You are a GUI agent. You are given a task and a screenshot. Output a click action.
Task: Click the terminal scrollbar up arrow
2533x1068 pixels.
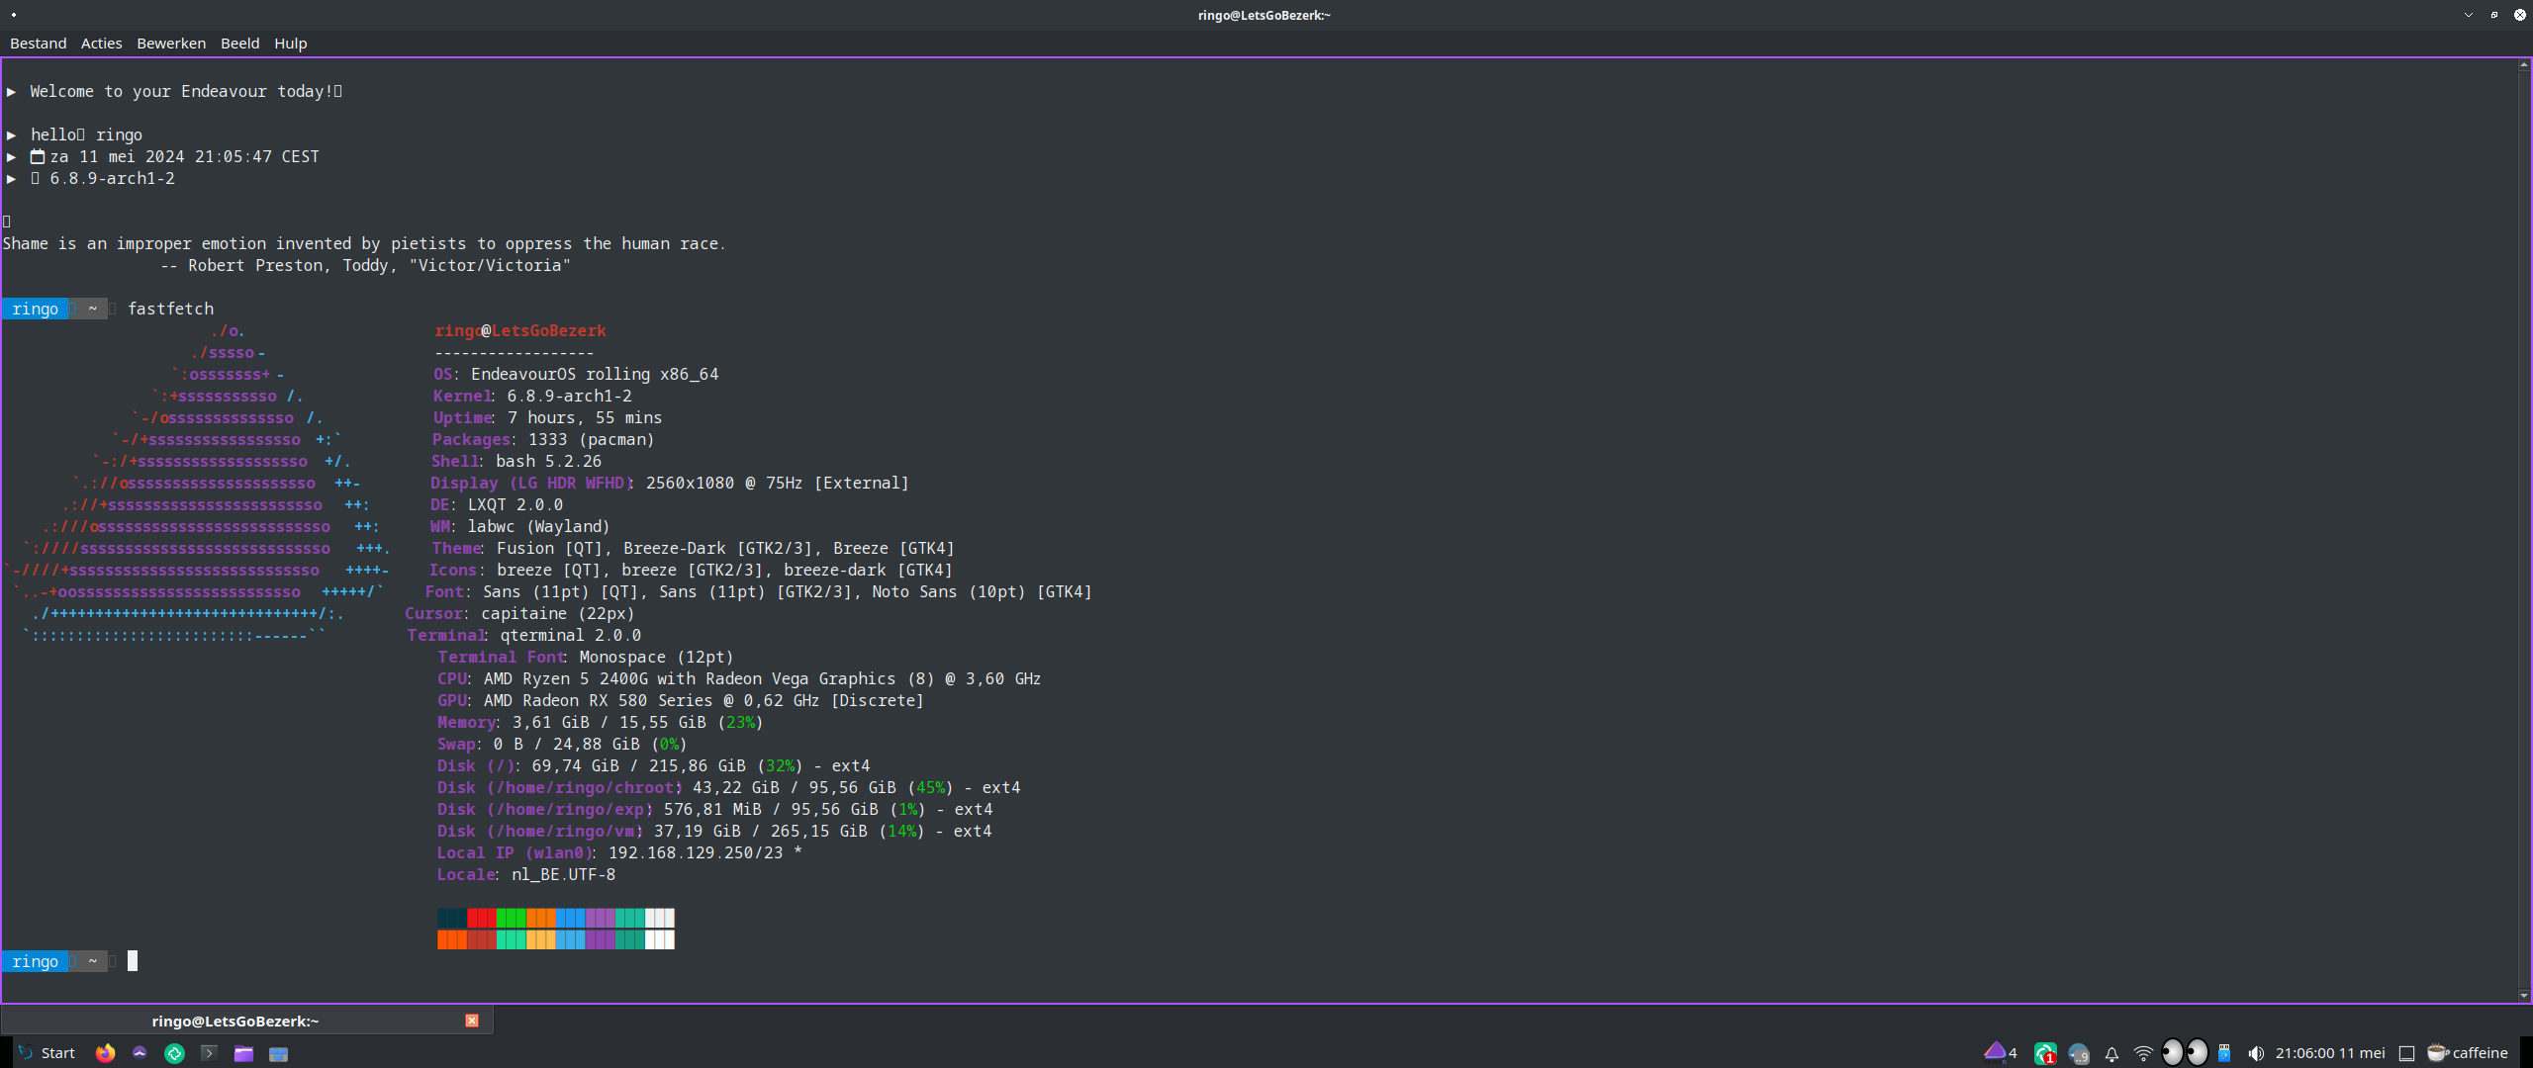(x=2524, y=65)
